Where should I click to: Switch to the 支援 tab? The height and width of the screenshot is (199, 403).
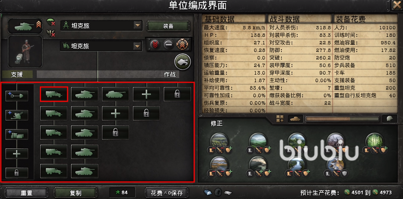pos(17,75)
